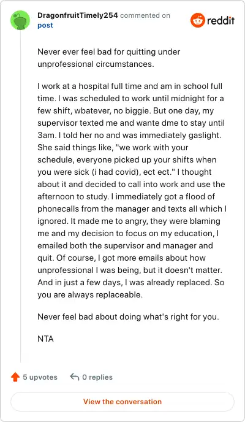
Task: Click the "NTA" verdict text
Action: click(46, 339)
